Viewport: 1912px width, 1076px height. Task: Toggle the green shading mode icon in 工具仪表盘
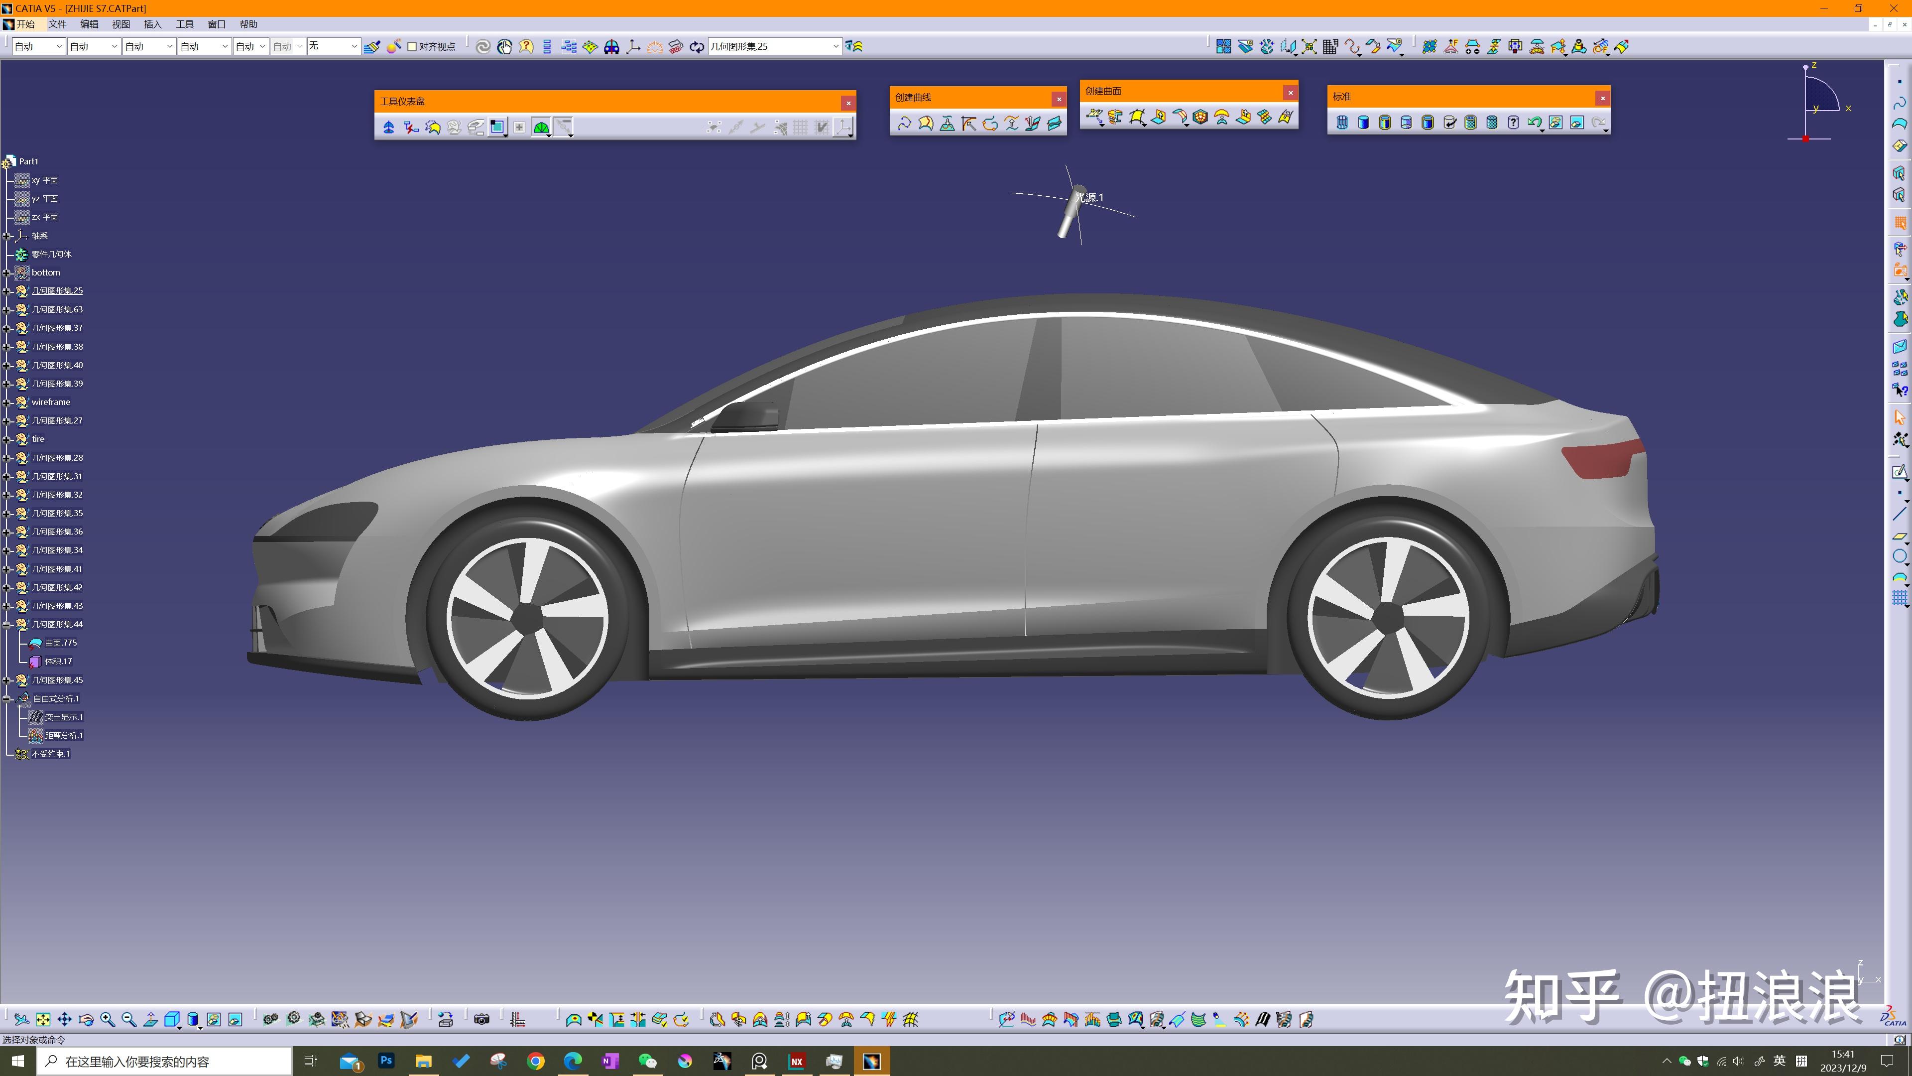[541, 127]
